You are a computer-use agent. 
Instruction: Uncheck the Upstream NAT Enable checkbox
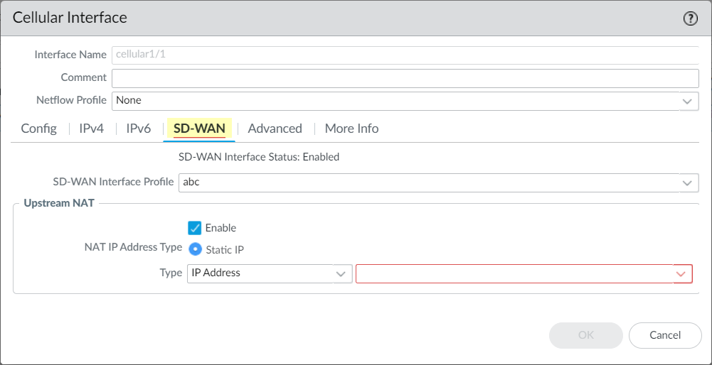(195, 228)
